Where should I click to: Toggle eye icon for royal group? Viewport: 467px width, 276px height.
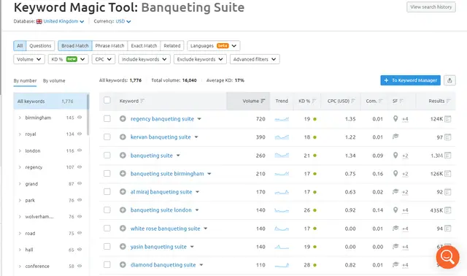[80, 134]
